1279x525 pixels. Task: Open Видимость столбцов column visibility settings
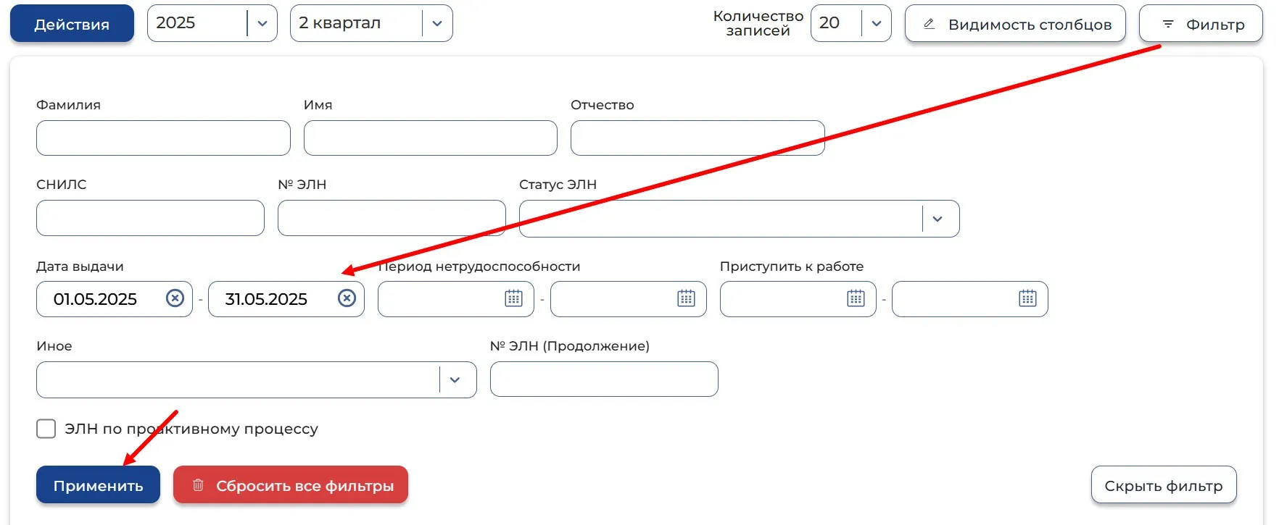pos(1015,24)
